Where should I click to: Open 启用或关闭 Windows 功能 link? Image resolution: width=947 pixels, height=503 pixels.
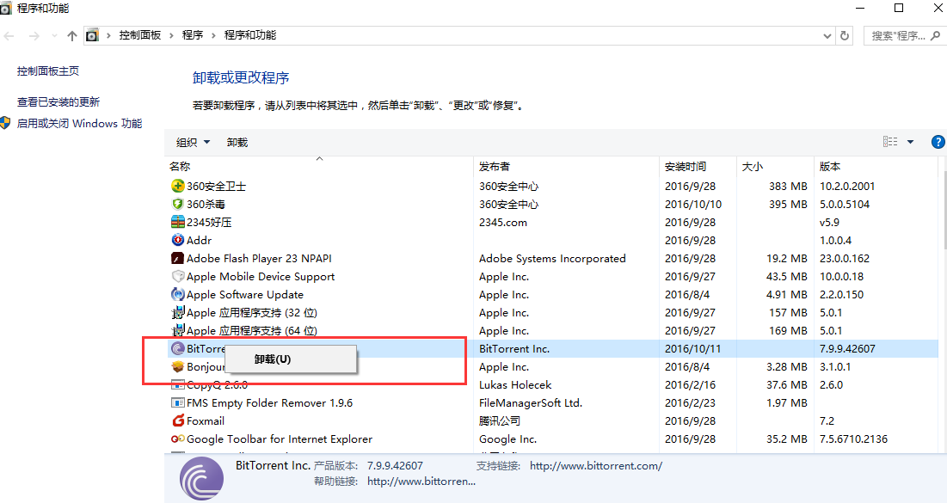point(79,123)
